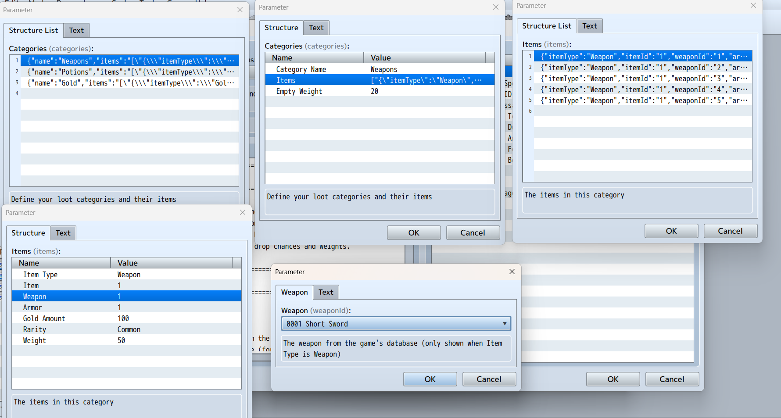Select empty row 6 in Items list

click(643, 111)
